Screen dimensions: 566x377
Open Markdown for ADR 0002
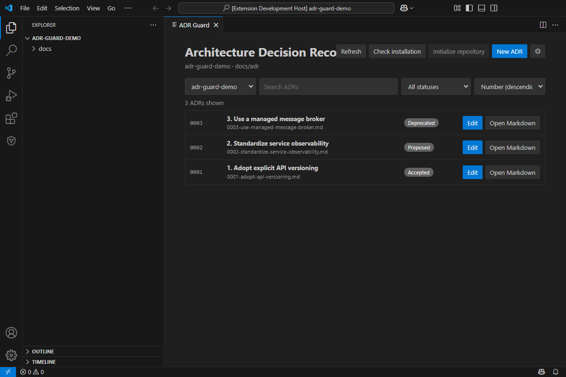point(513,148)
